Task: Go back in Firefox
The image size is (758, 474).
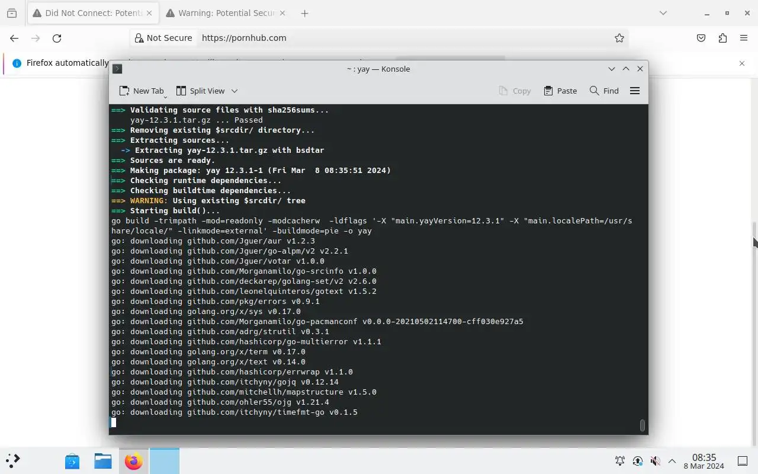Action: pos(14,38)
